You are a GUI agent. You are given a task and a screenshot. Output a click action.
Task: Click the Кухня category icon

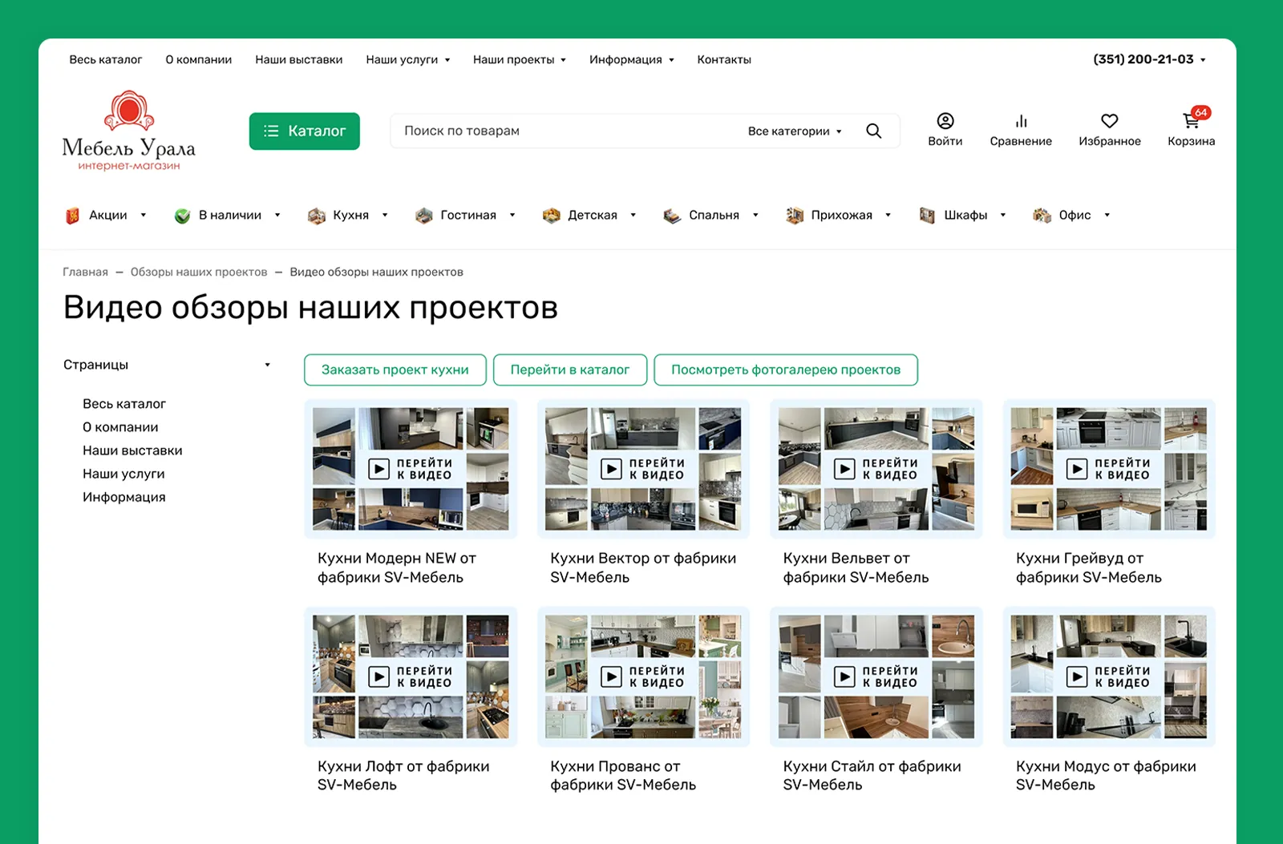(x=317, y=216)
